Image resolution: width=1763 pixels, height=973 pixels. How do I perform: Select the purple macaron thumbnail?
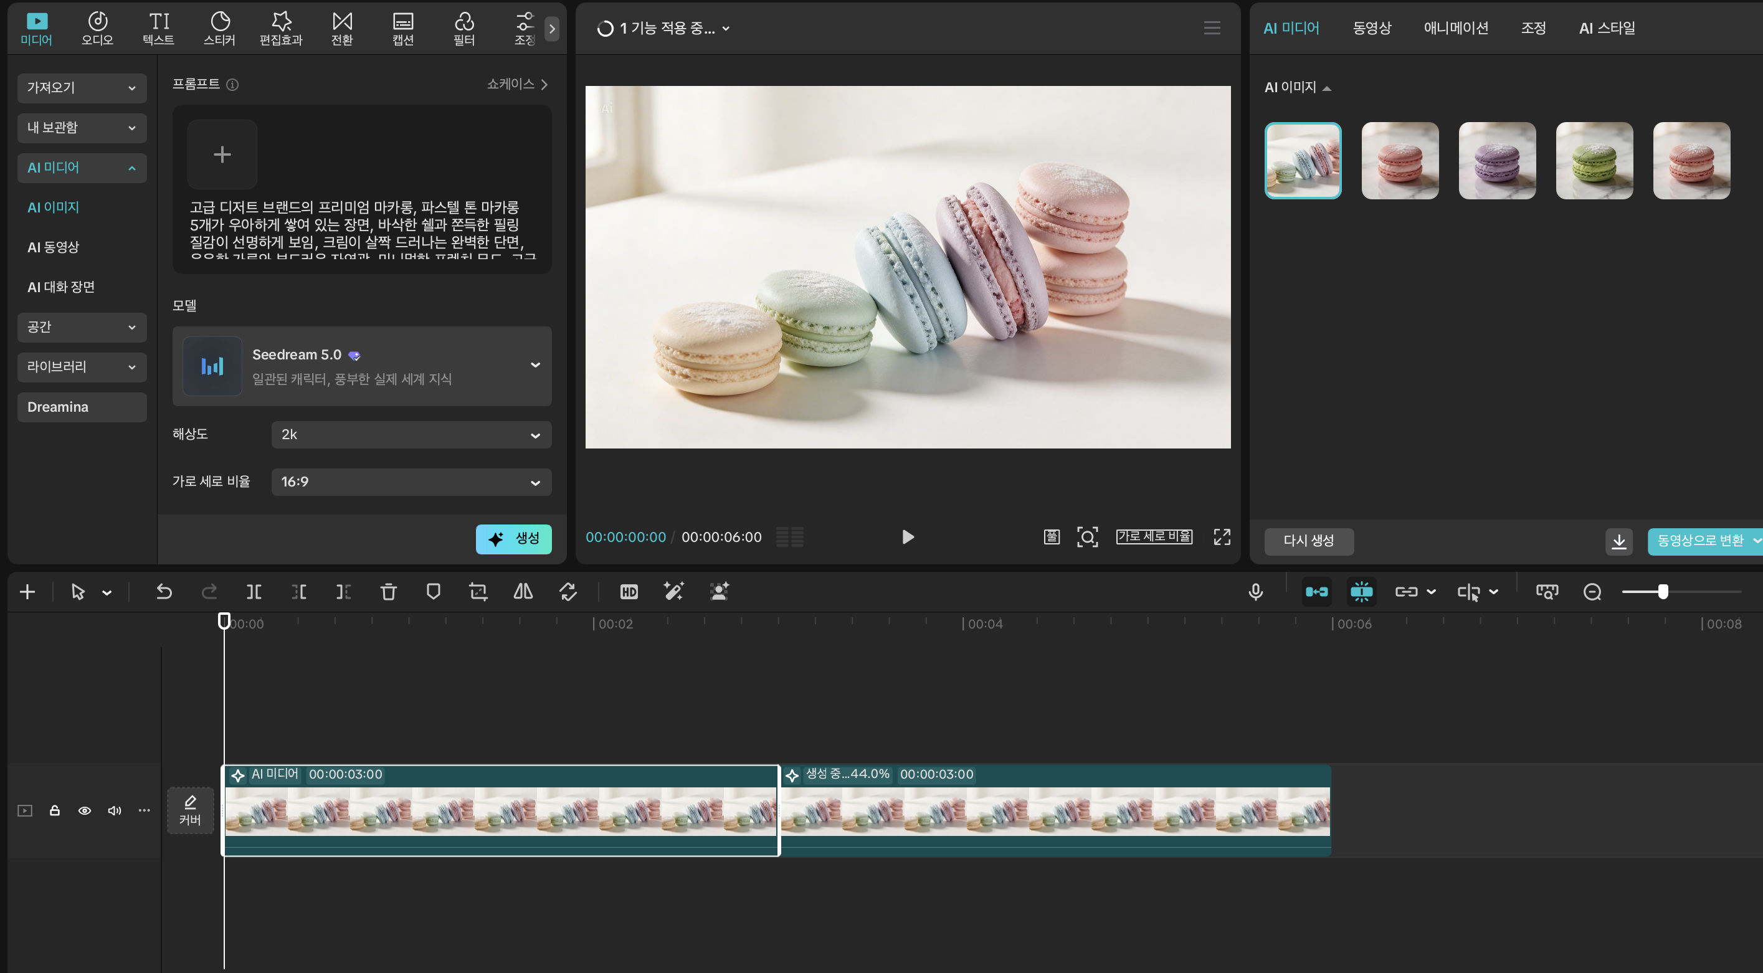click(x=1497, y=161)
